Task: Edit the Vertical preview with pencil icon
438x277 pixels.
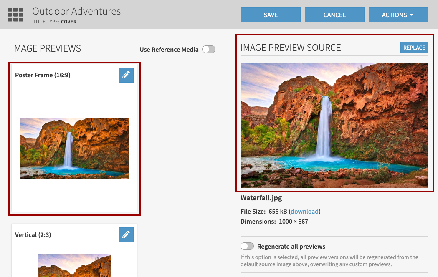Action: coord(126,235)
